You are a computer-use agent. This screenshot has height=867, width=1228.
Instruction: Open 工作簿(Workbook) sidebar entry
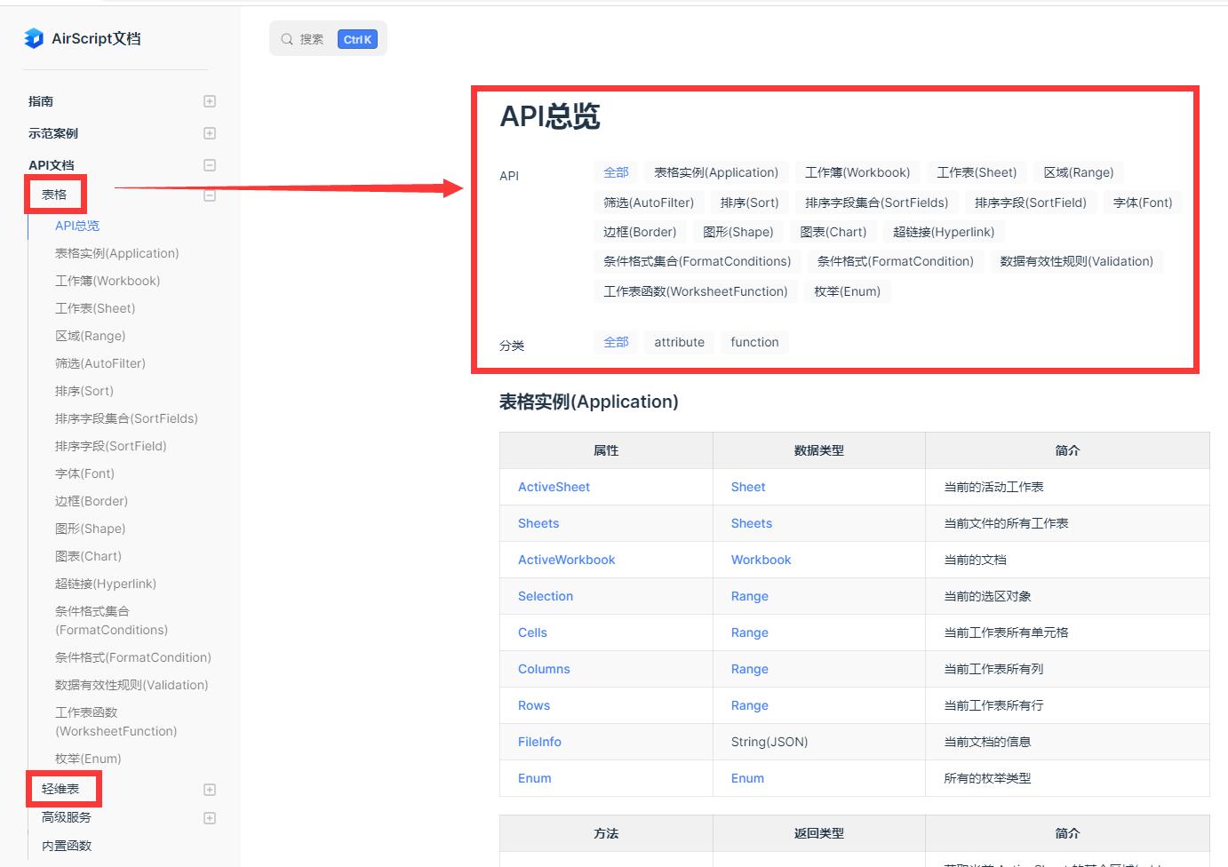click(x=108, y=281)
